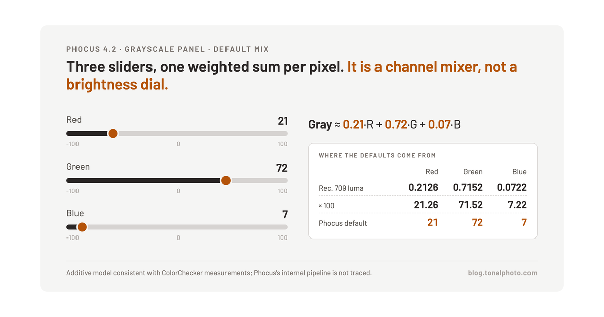Image resolution: width=604 pixels, height=317 pixels.
Task: Click the Blue column header in table
Action: tap(519, 172)
